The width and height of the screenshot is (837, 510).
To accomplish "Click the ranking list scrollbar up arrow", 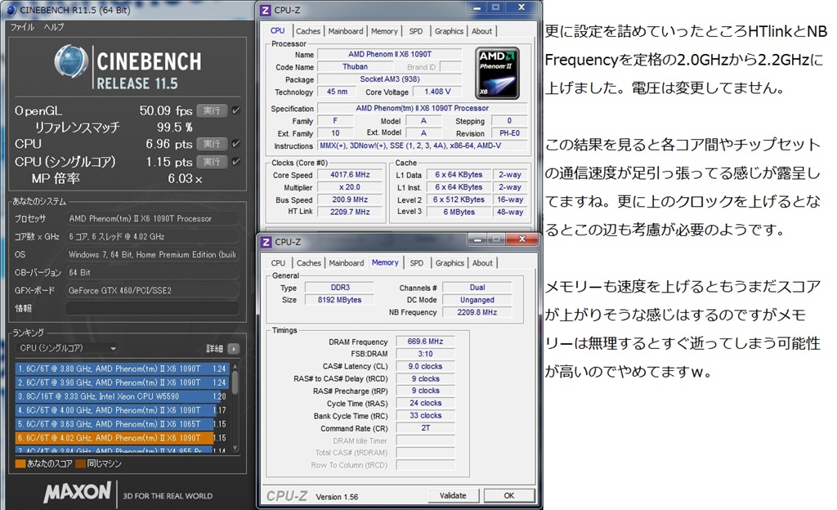I will tap(235, 367).
